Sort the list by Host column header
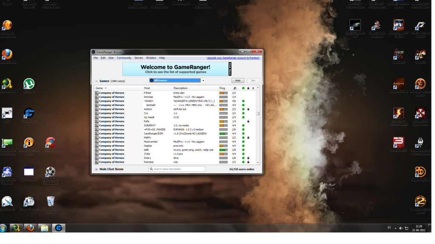The width and height of the screenshot is (435, 244). pos(157,88)
